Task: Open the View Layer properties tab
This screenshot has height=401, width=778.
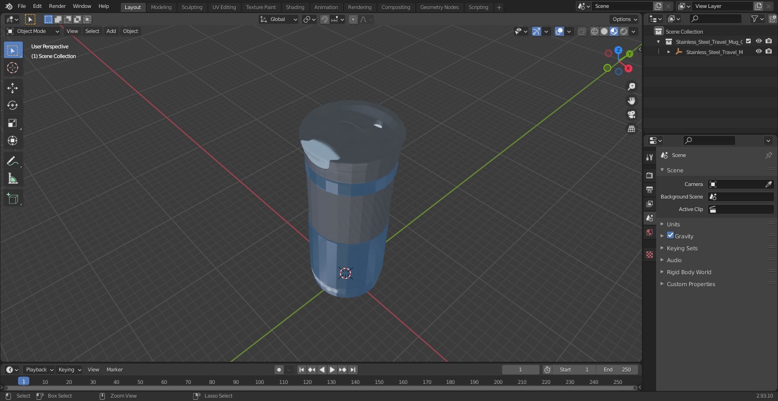Action: pos(649,204)
